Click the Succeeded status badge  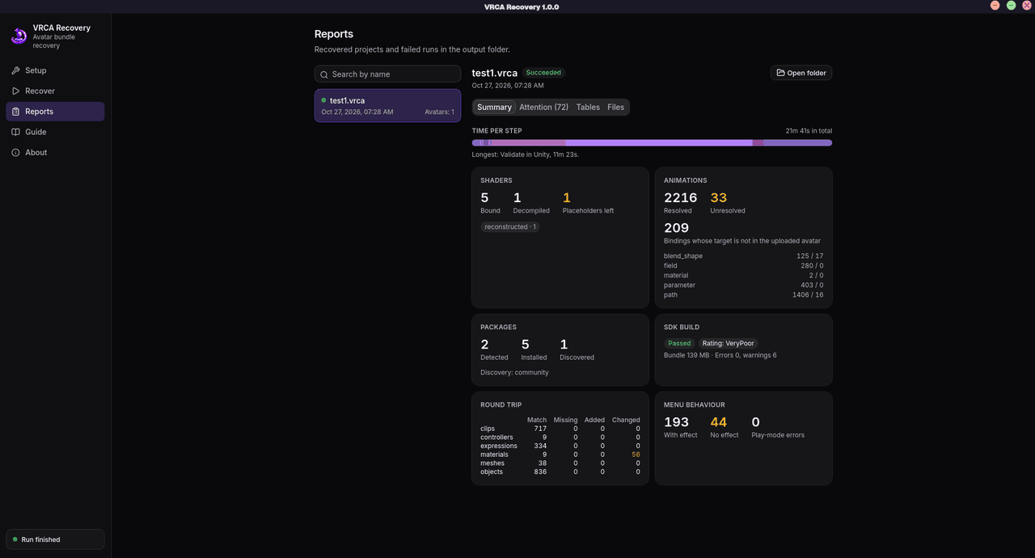[543, 73]
